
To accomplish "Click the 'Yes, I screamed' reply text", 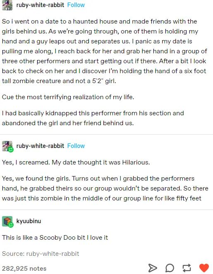I will click(76, 162).
